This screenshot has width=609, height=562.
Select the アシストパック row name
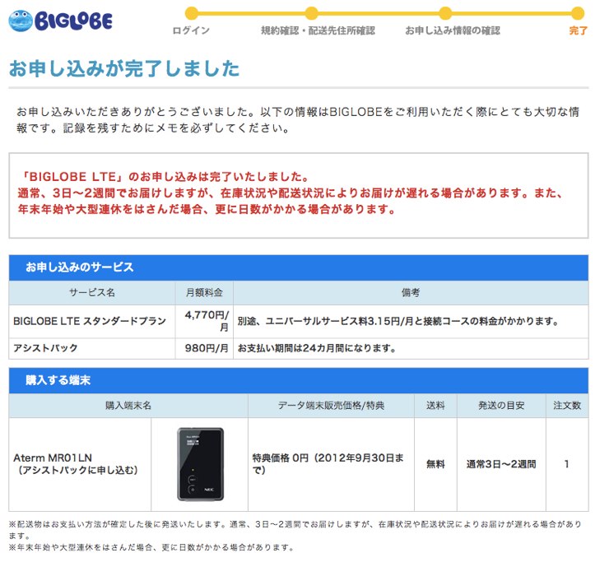(x=45, y=348)
